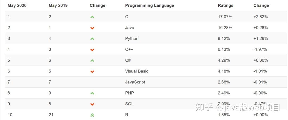This screenshot has height=120, width=288.
Task: Click the Programming Language column header
Action: 149,5
